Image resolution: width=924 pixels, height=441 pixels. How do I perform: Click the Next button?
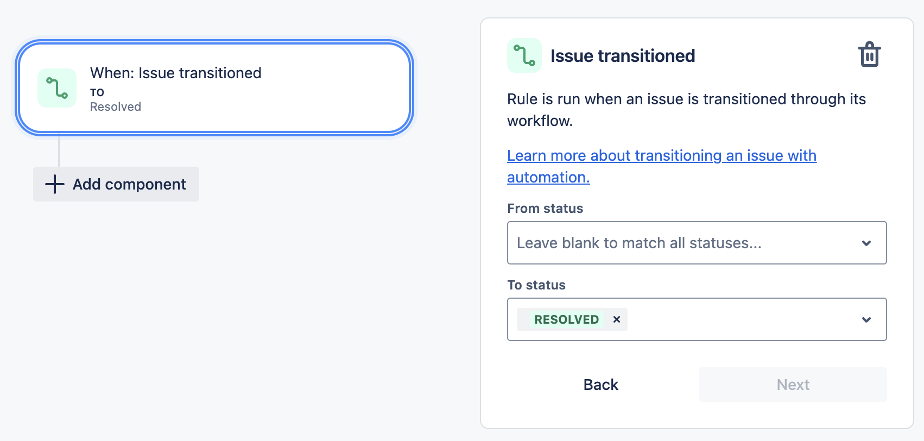(x=793, y=384)
